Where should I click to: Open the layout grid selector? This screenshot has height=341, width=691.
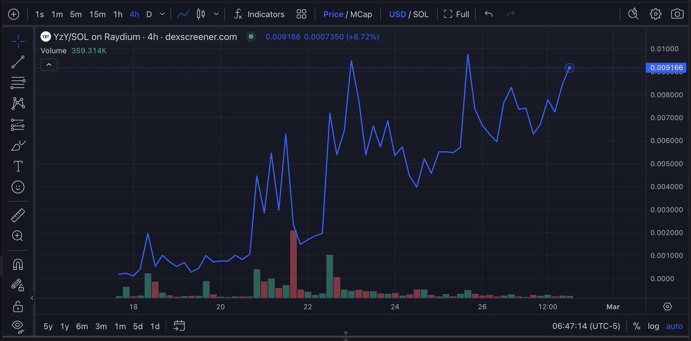click(301, 14)
